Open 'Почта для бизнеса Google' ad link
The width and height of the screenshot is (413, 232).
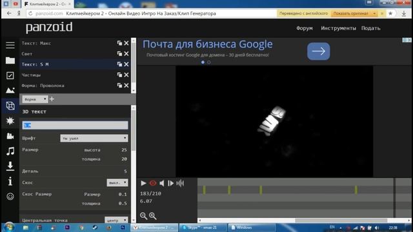coord(208,44)
